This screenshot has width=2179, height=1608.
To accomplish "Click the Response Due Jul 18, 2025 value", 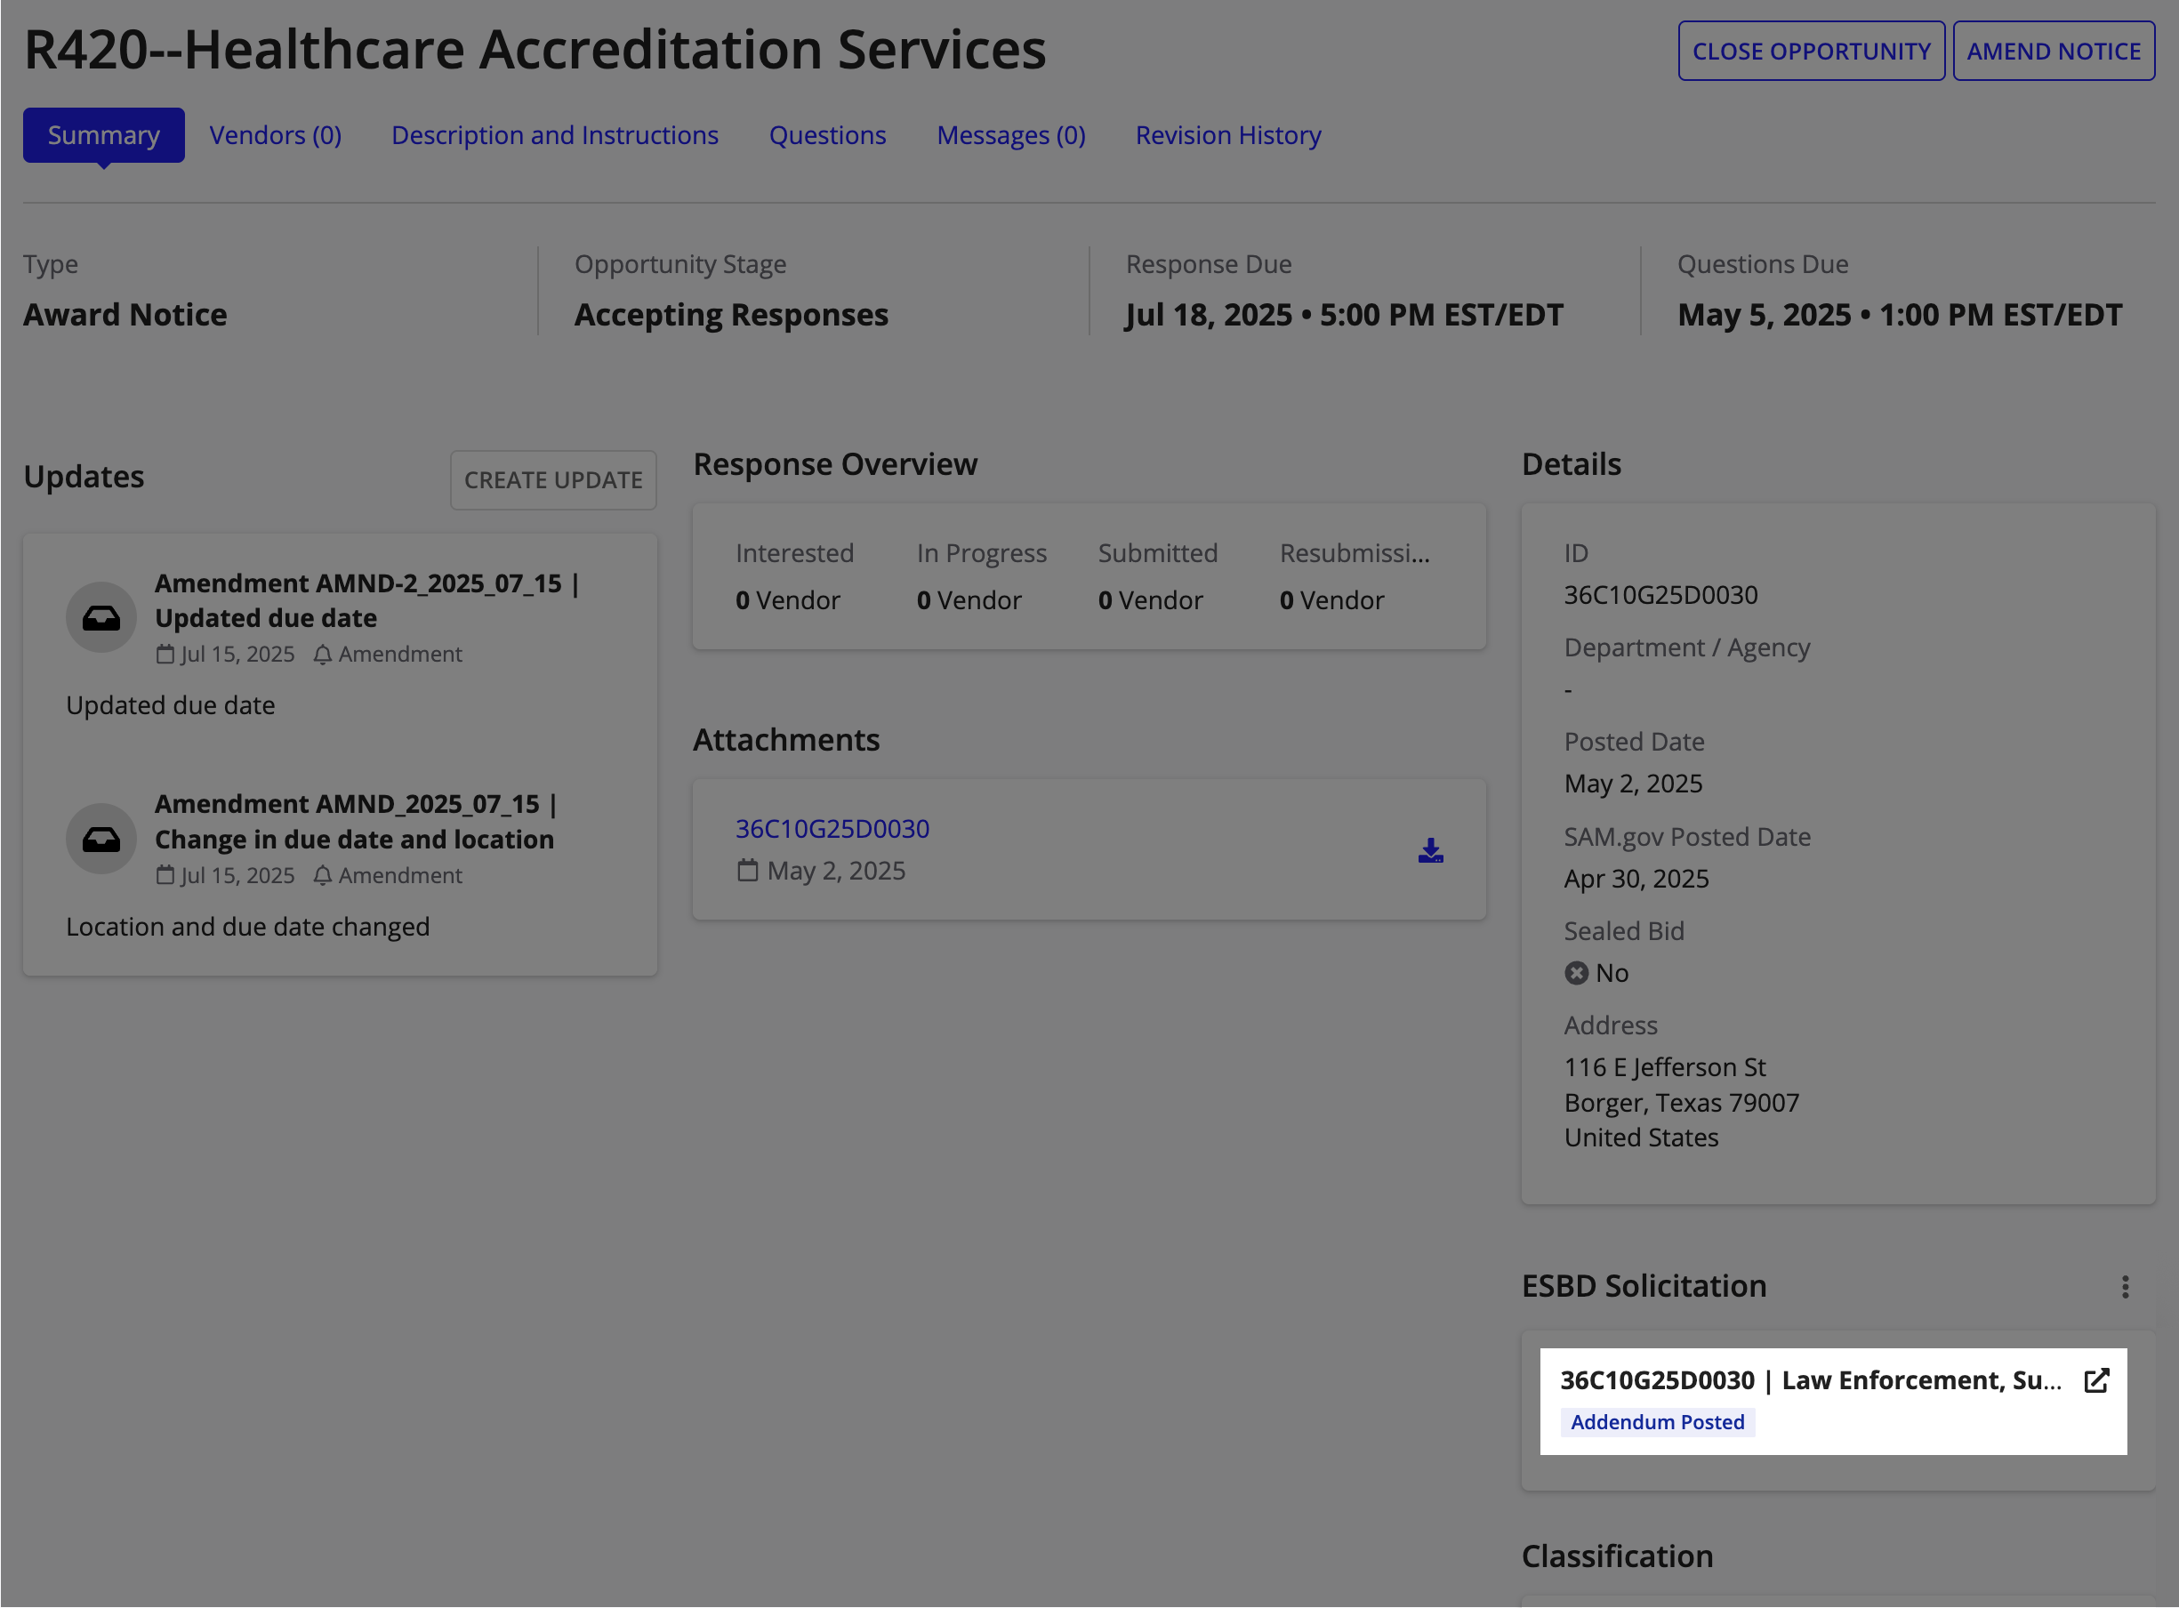I will 1344,315.
